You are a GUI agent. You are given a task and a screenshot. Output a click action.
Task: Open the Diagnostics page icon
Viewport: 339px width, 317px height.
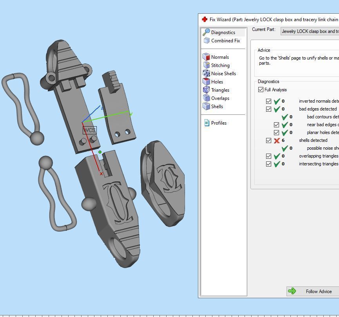206,32
